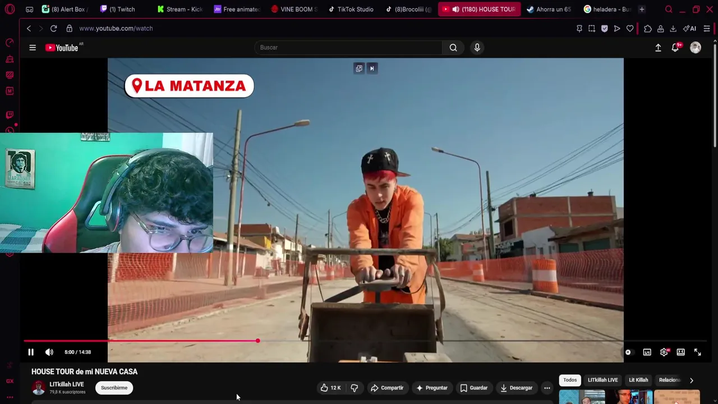Search open tabs with the magnifier

tap(669, 10)
